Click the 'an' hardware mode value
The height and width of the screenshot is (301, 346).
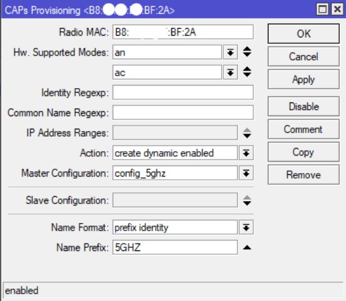click(167, 52)
